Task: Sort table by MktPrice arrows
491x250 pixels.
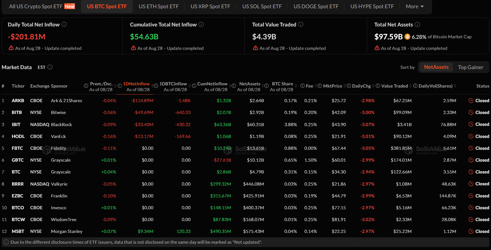Action: point(345,86)
